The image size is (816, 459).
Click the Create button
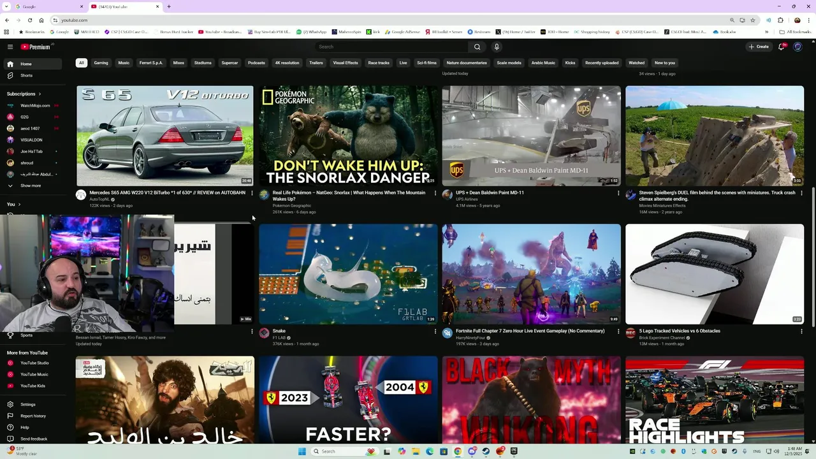[759, 47]
